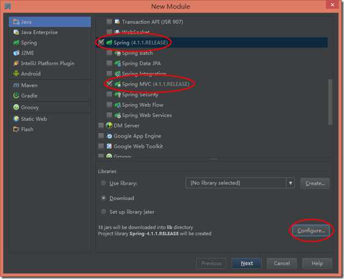Click the IntelliJ logo in title bar
Screen dimensions: 344x279
click(8, 6)
